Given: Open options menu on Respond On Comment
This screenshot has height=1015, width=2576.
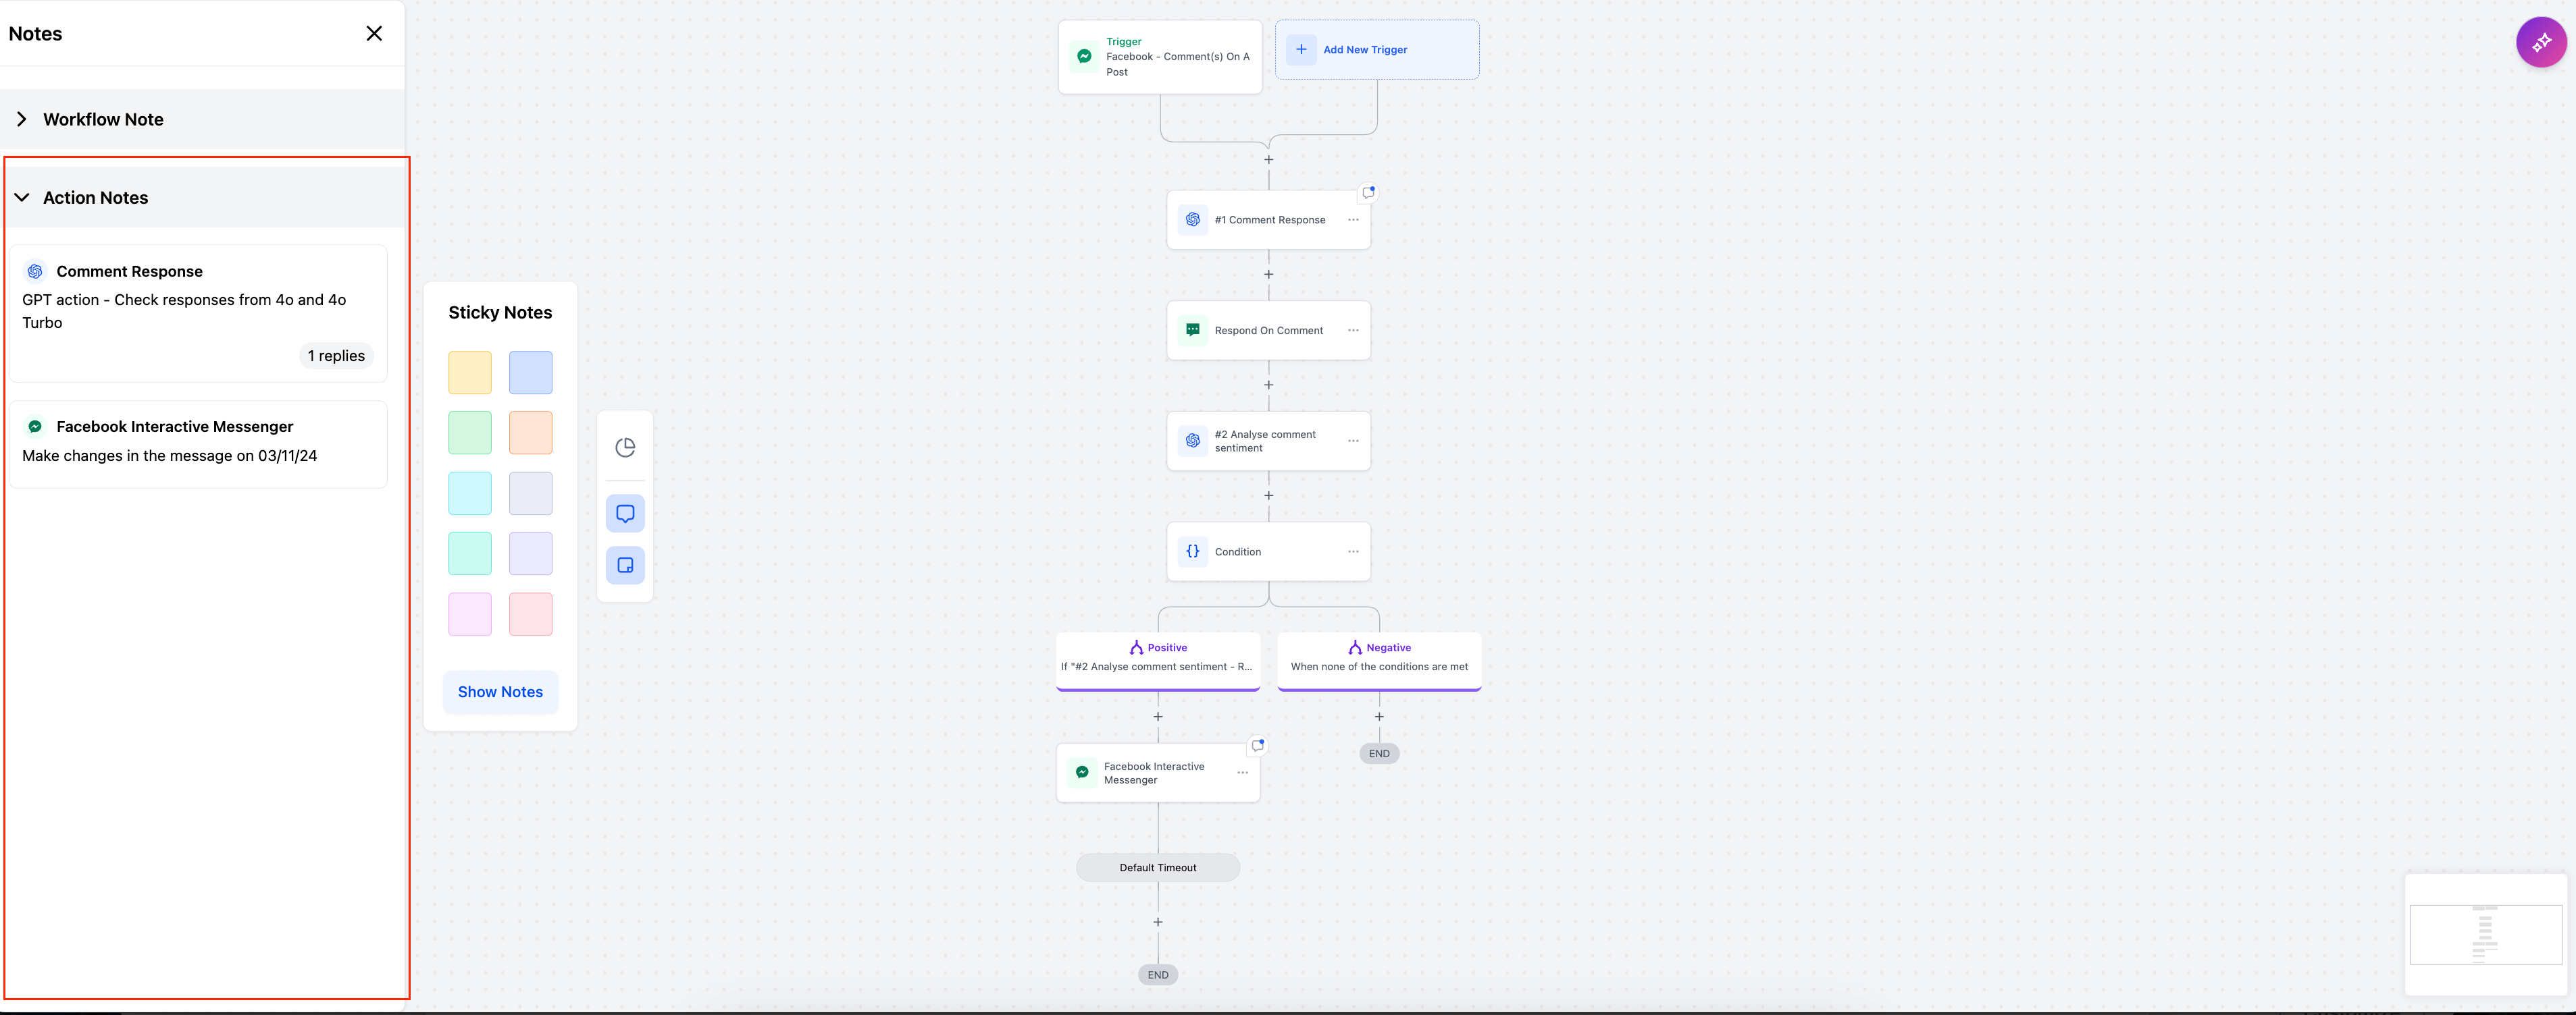Looking at the screenshot, I should [x=1353, y=331].
